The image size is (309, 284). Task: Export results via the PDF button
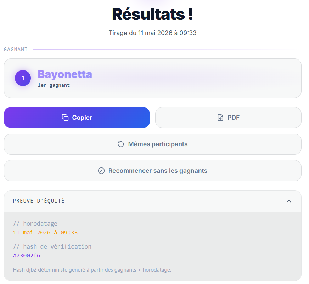coord(228,118)
